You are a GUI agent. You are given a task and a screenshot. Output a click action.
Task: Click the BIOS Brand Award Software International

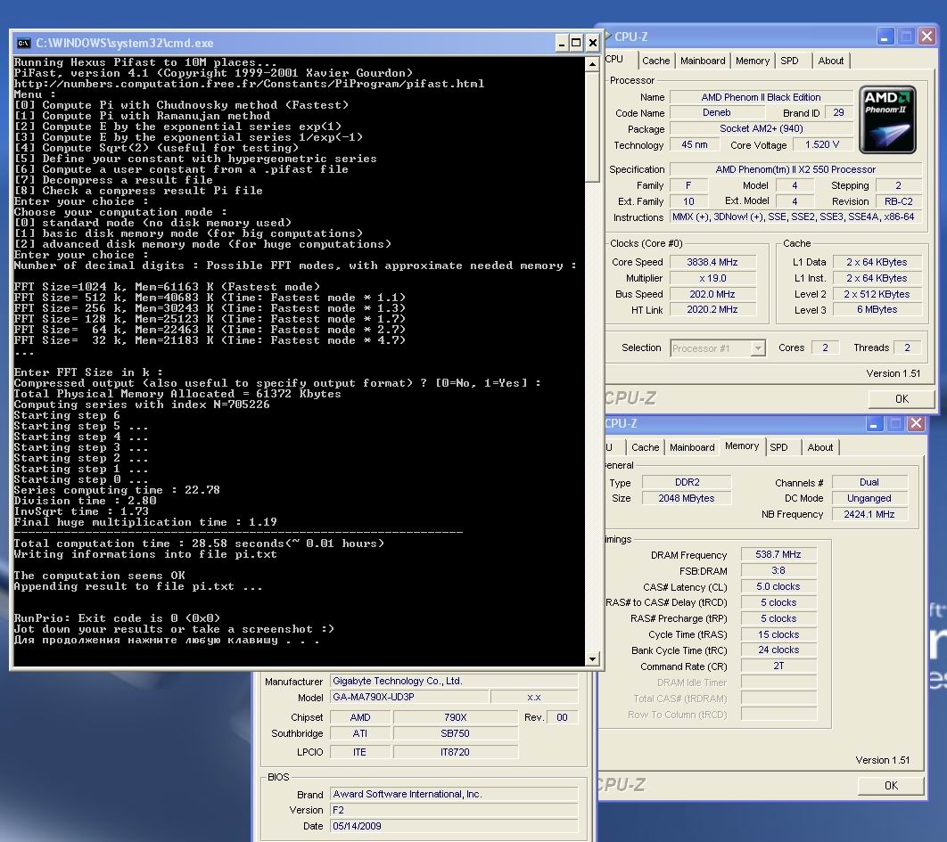tap(454, 794)
